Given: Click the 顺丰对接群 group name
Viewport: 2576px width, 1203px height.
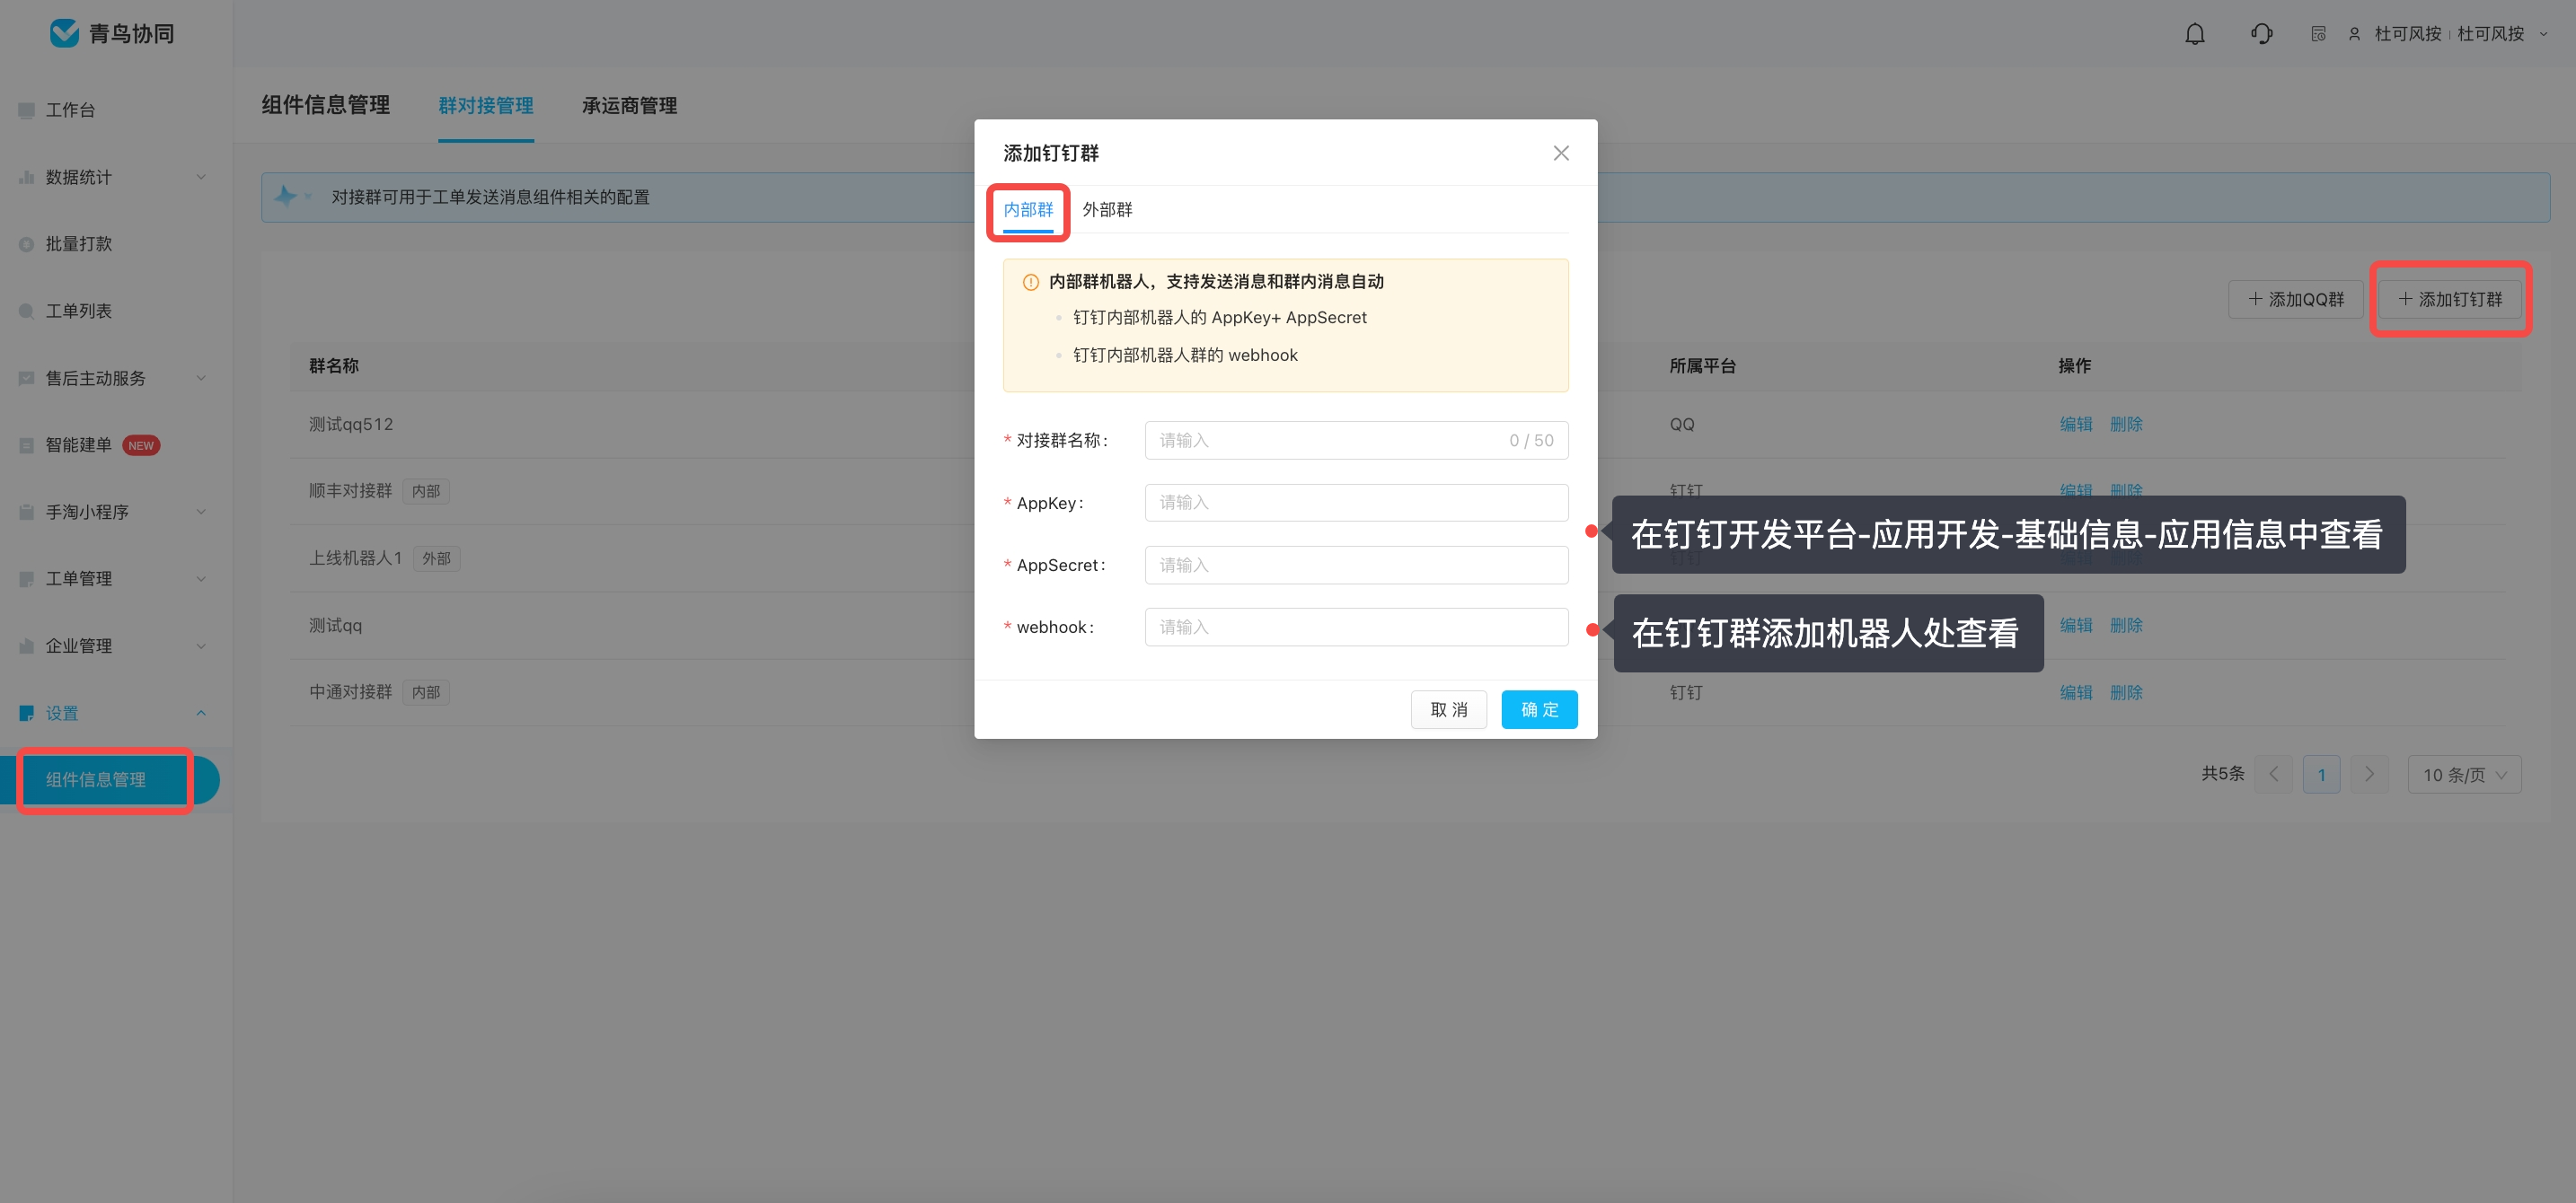Looking at the screenshot, I should coord(350,492).
